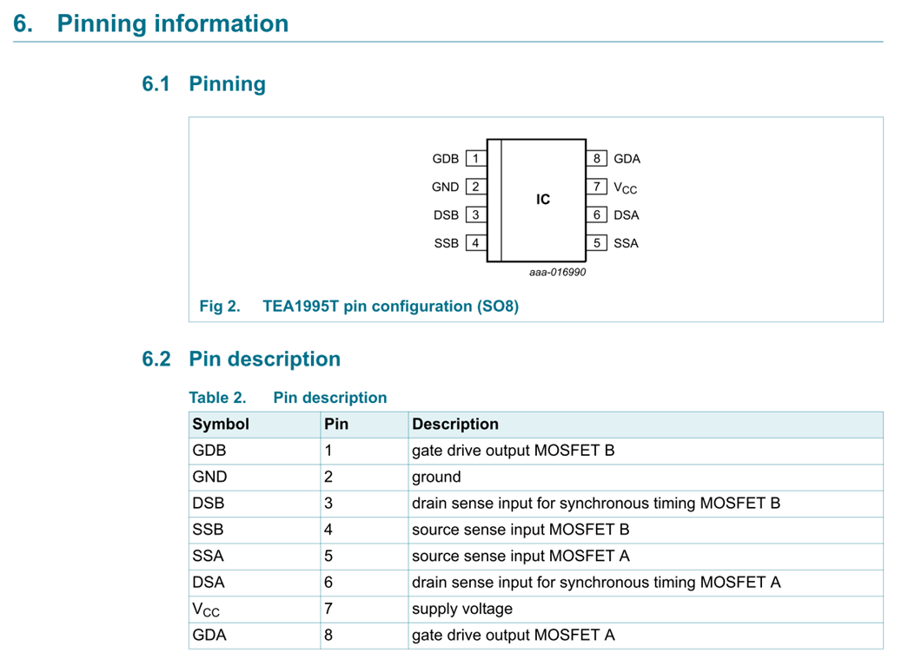Viewport: 902px width, 666px height.
Task: Click the Description column header
Action: point(455,425)
